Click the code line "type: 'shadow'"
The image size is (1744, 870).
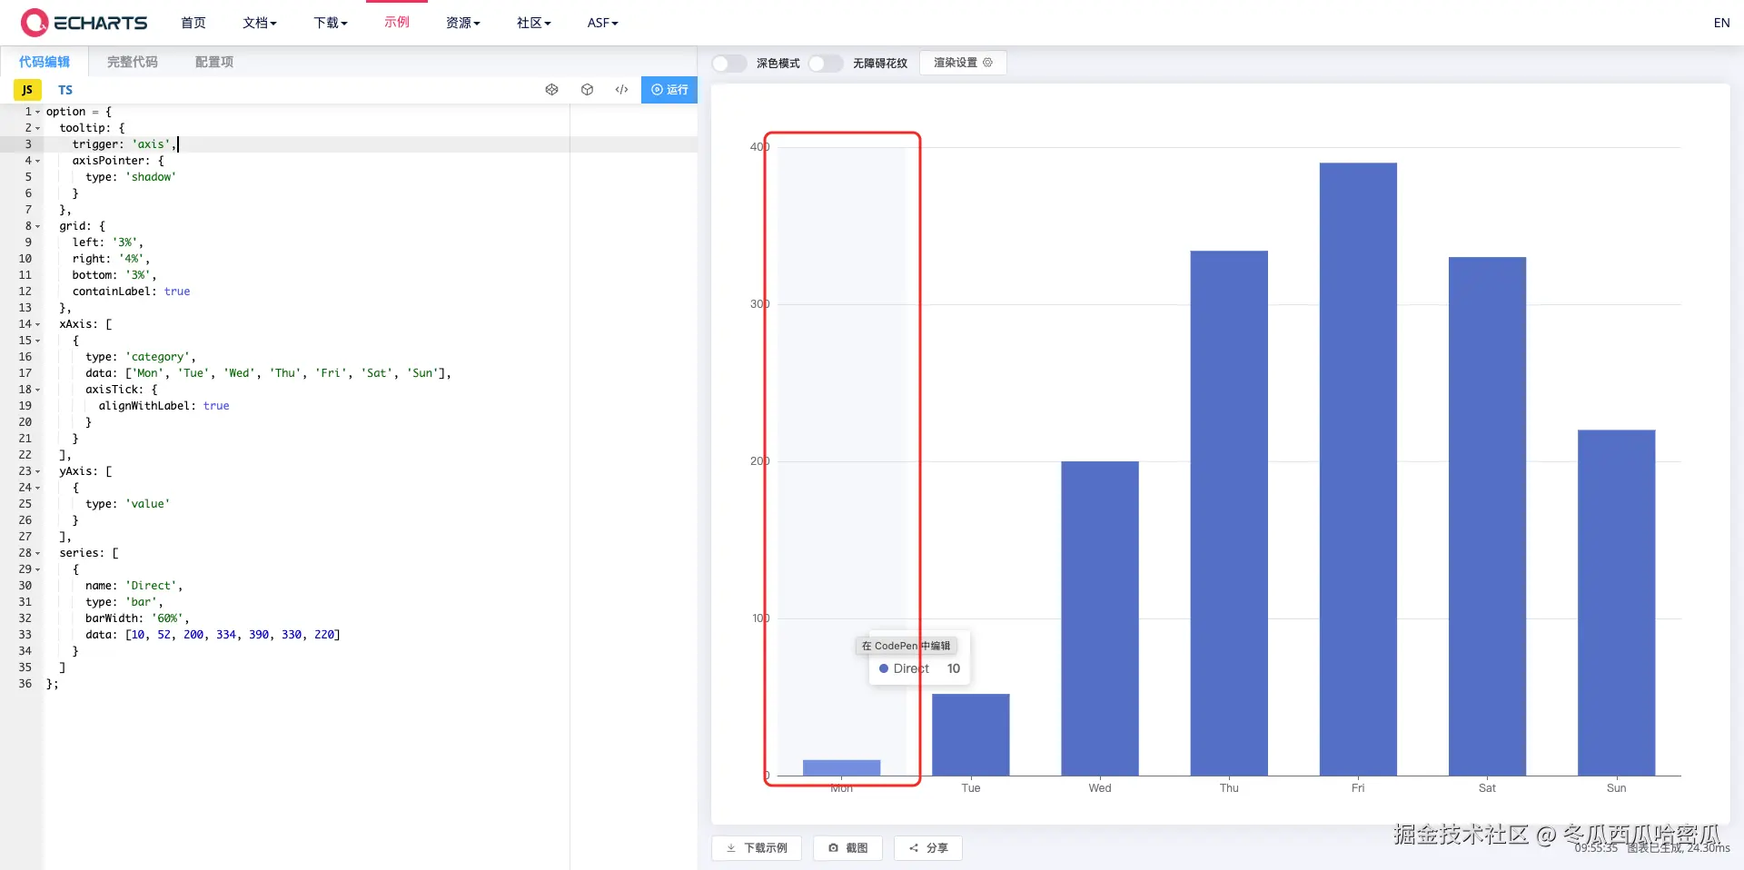(131, 177)
